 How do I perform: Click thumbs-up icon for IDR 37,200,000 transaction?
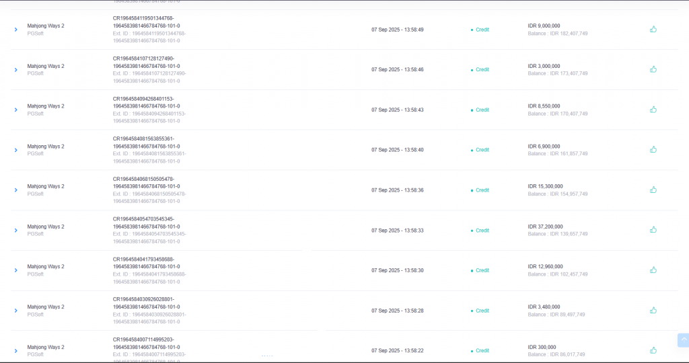coord(653,230)
